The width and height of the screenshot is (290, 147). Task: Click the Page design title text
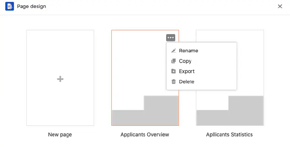pyautogui.click(x=31, y=6)
